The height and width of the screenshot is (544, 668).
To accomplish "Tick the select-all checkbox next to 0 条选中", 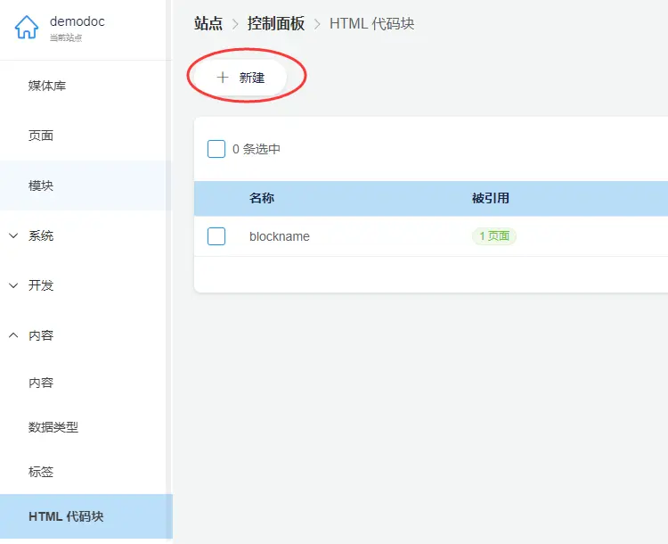I will pyautogui.click(x=216, y=149).
